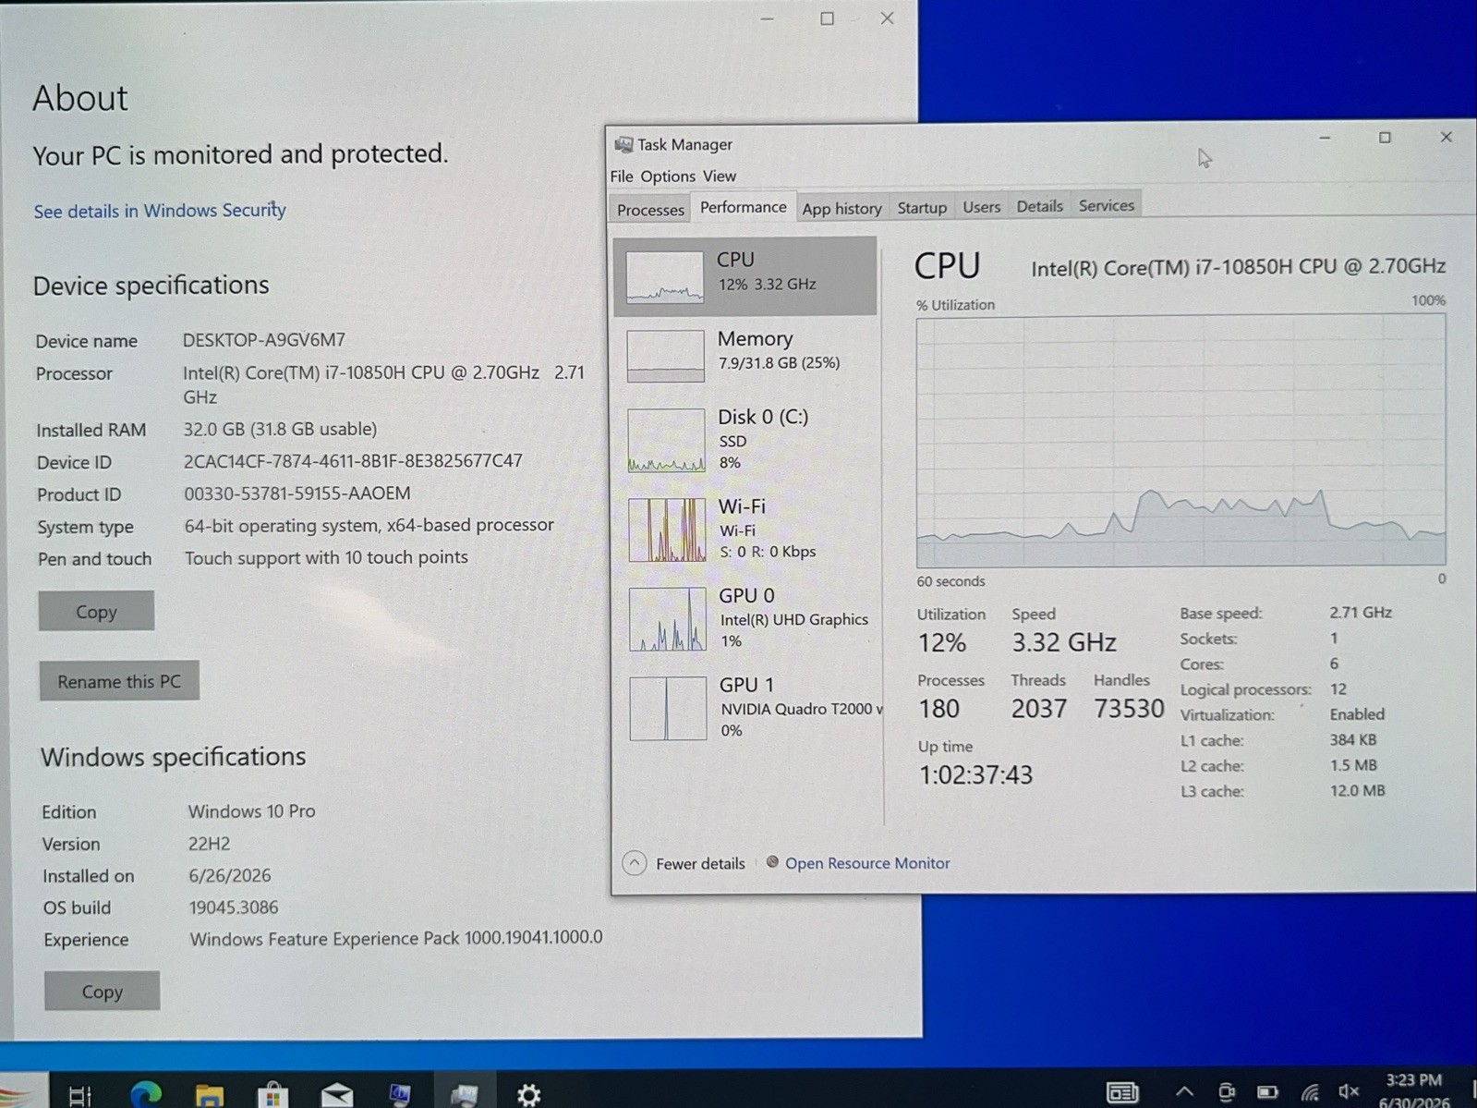Click the CPU utilization graph area
Image resolution: width=1477 pixels, height=1108 pixels.
tap(1180, 442)
